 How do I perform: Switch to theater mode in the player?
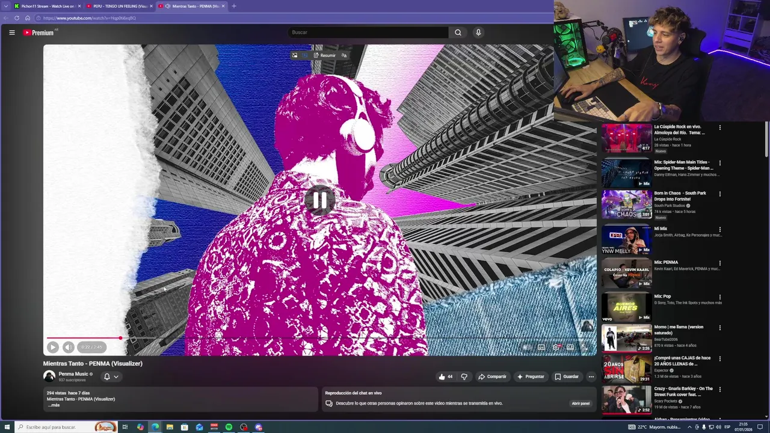click(570, 347)
